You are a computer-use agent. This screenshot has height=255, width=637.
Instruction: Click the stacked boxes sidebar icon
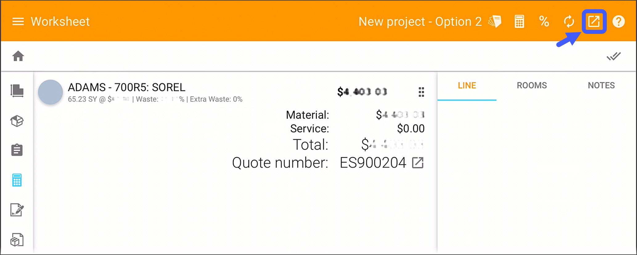pos(17,240)
